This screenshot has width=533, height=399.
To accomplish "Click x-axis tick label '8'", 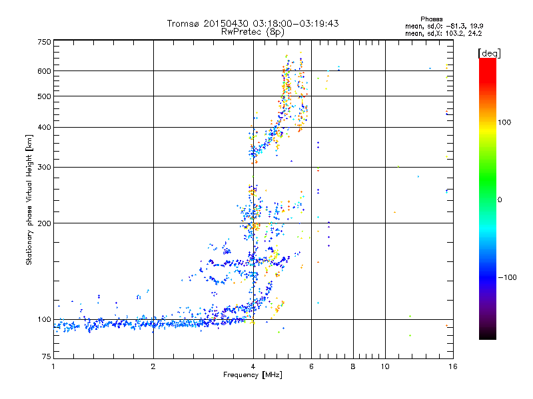I will (x=353, y=366).
